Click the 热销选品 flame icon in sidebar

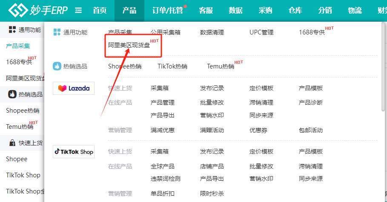[12, 94]
